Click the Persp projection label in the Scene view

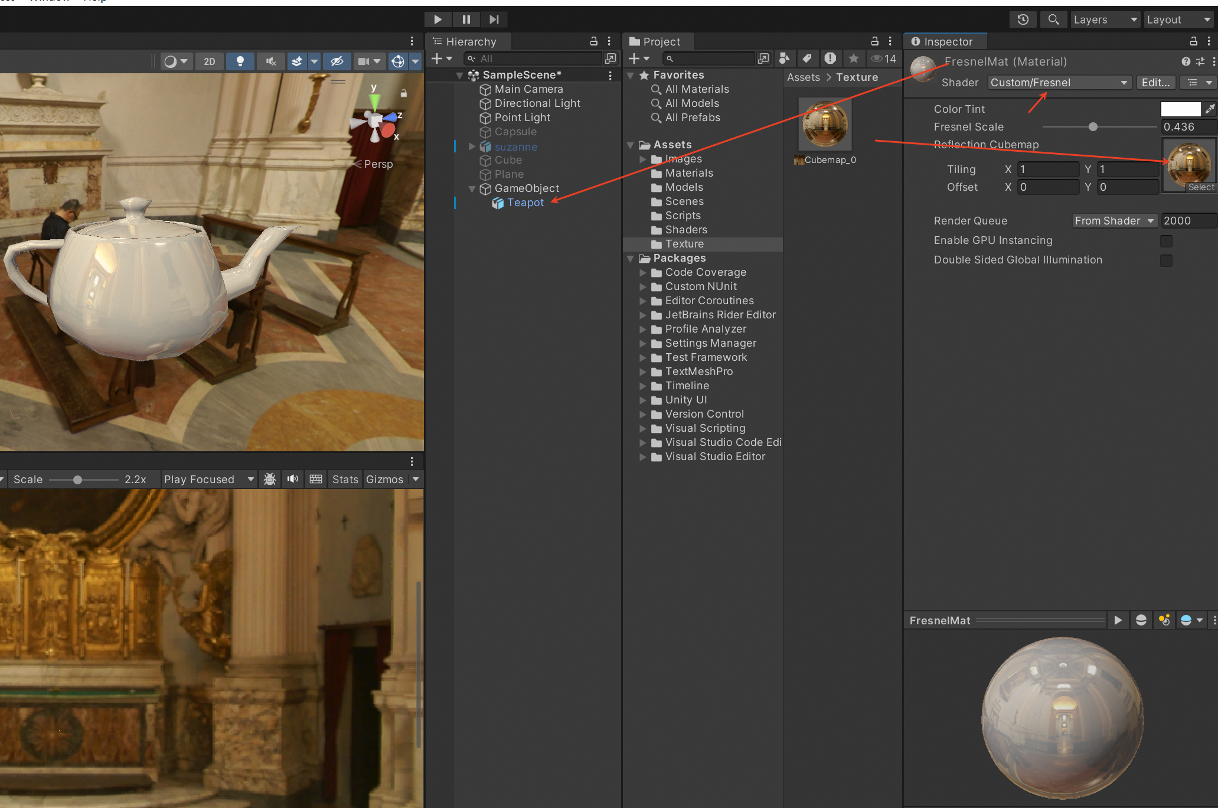[x=378, y=164]
